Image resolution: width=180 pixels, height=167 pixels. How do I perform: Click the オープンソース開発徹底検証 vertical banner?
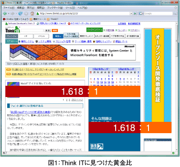[157, 75]
